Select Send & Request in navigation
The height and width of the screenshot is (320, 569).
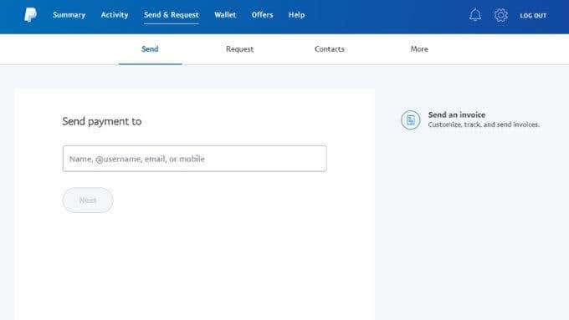[171, 15]
